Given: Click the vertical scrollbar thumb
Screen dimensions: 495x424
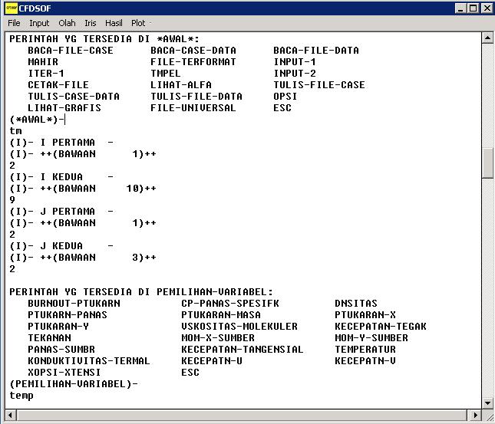Looking at the screenshot, I should pos(487,163).
